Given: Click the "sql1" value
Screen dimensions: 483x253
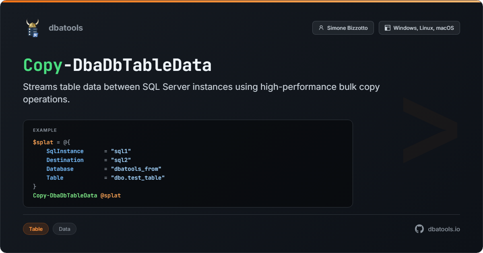Looking at the screenshot, I should 121,151.
